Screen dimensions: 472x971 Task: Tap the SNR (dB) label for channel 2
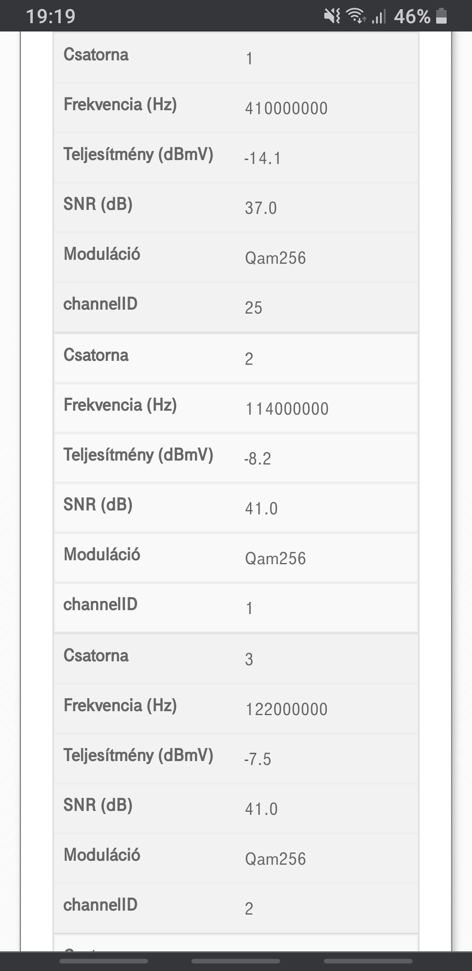click(98, 504)
